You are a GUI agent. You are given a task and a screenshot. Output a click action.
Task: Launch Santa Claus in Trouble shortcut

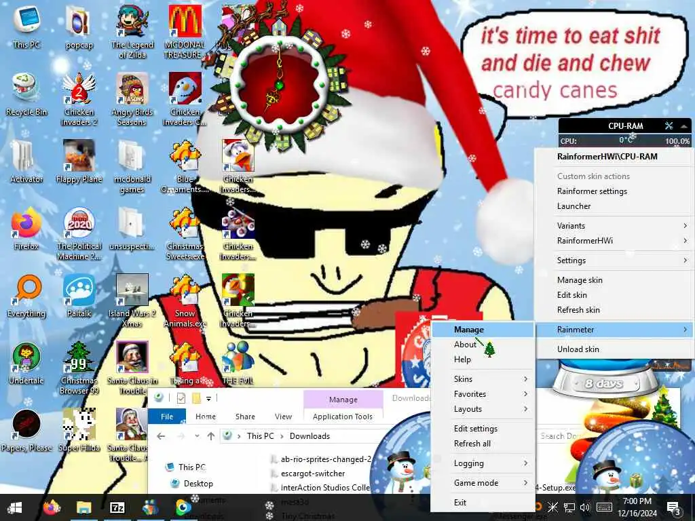coord(132,368)
